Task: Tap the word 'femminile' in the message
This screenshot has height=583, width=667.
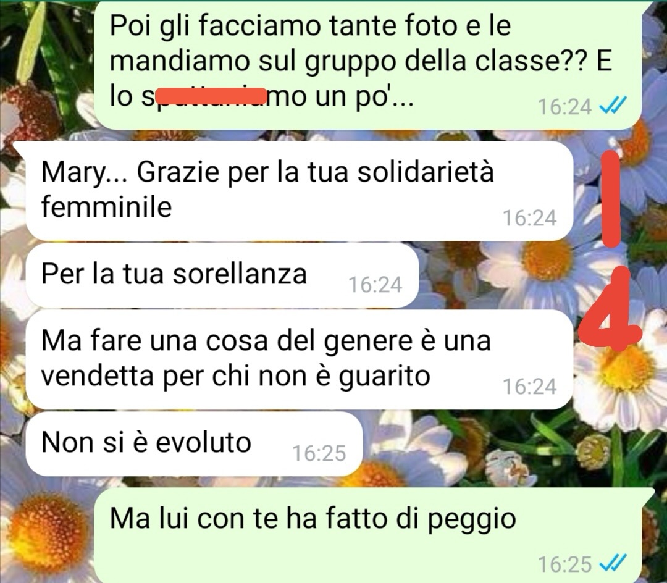Action: (x=106, y=207)
